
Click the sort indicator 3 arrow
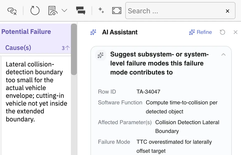pos(66,48)
